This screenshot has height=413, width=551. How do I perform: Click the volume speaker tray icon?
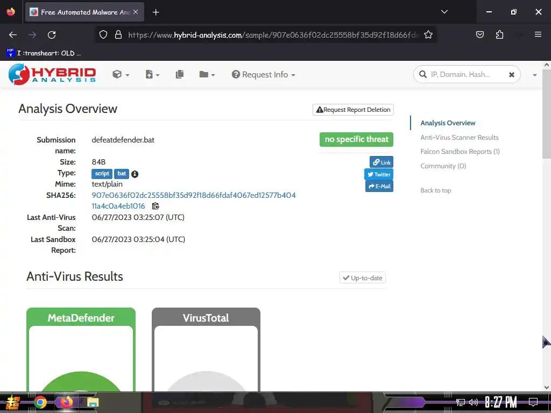[473, 402]
